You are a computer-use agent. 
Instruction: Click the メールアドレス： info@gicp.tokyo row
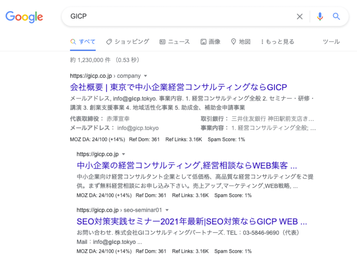(x=115, y=128)
